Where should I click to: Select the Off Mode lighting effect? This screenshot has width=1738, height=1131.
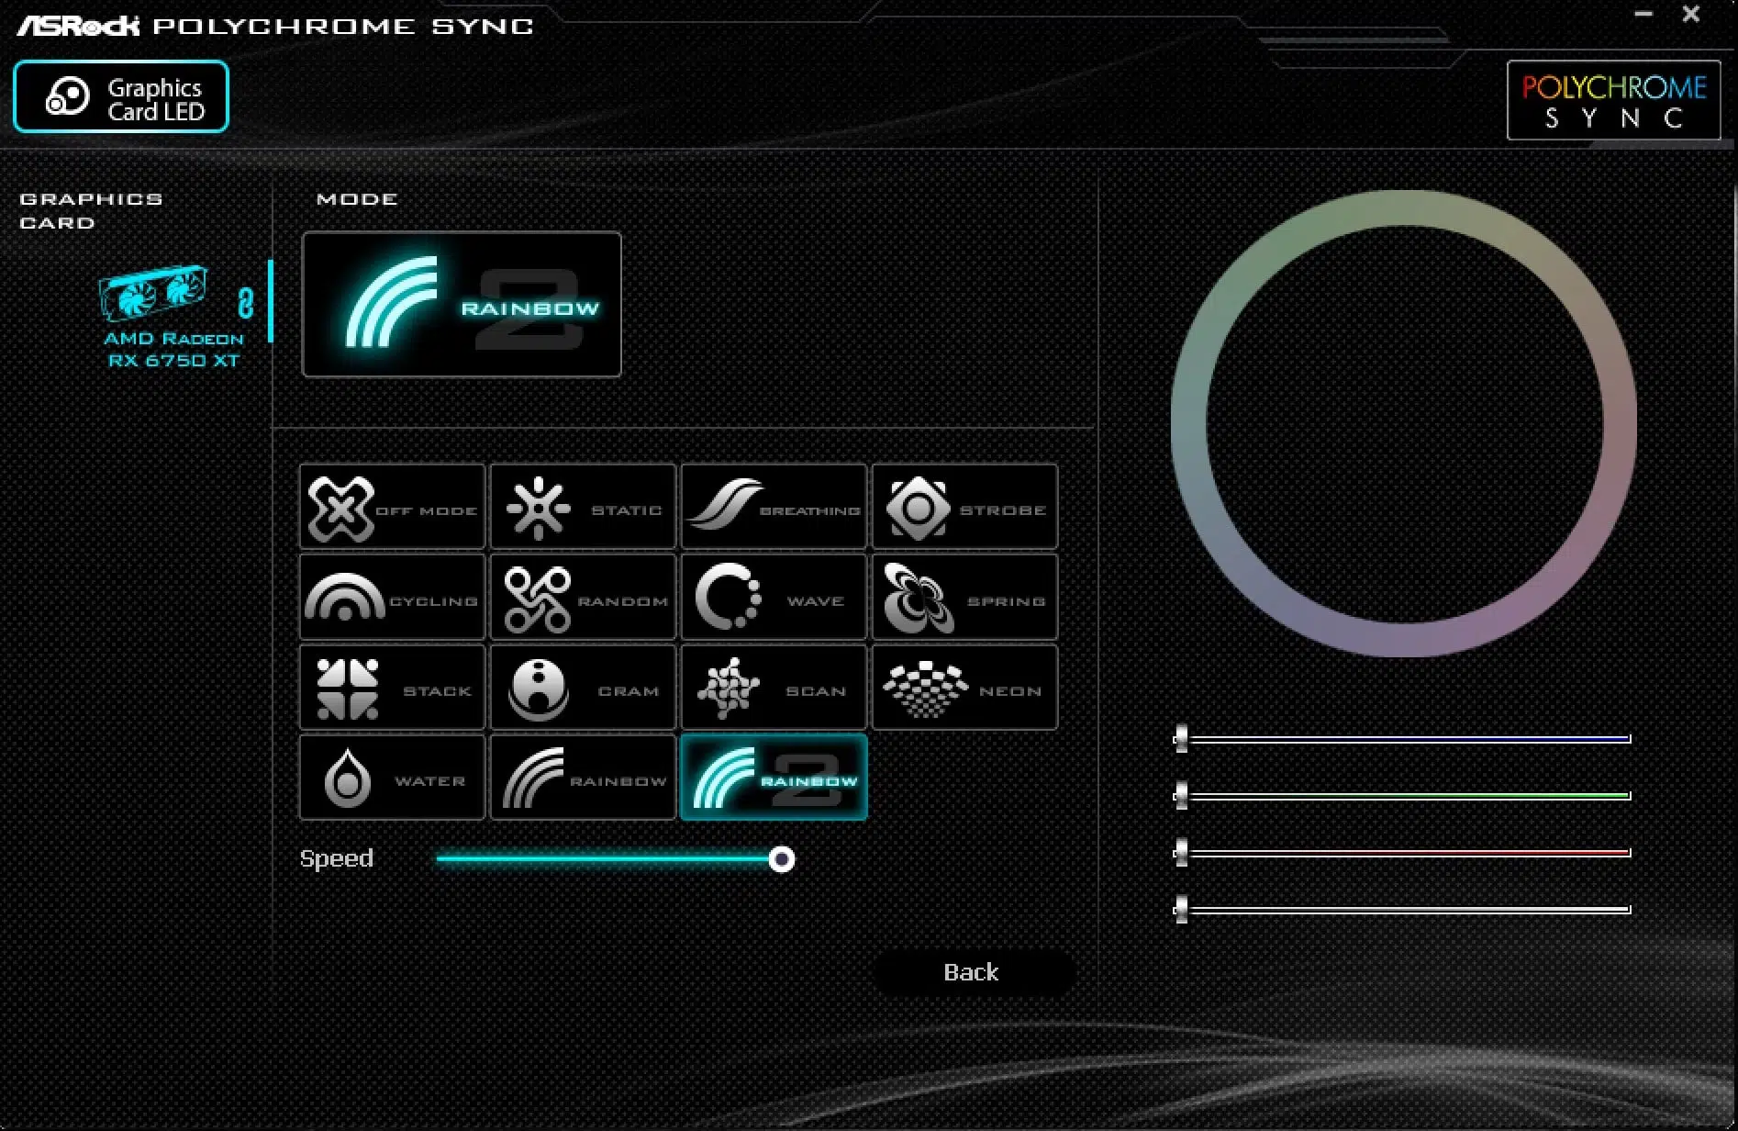[392, 507]
